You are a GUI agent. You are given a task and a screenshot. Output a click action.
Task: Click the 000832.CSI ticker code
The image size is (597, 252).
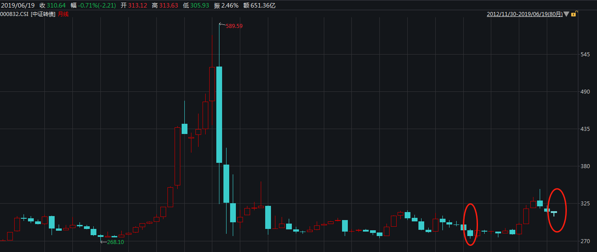(x=14, y=14)
